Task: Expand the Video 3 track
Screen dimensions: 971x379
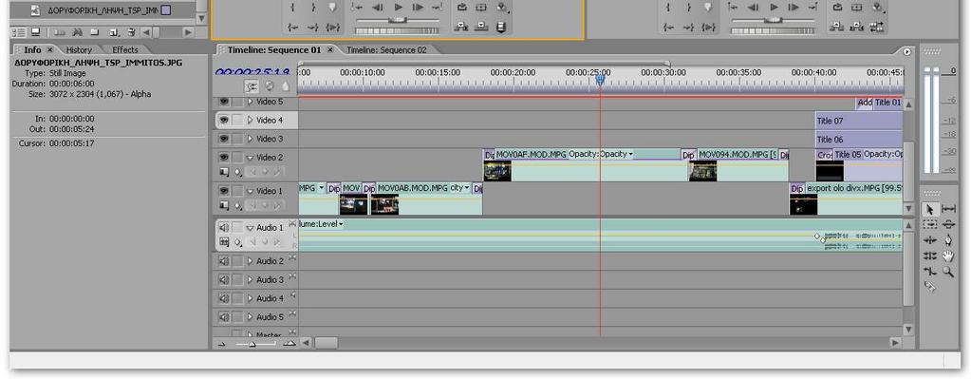Action: pyautogui.click(x=251, y=139)
